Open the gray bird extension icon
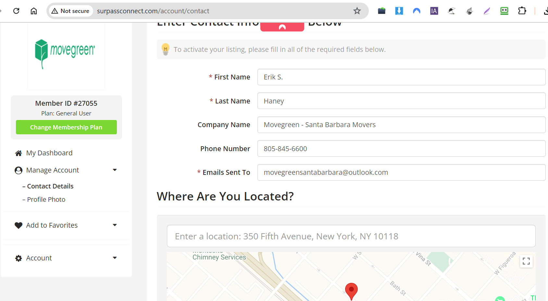Screen dimensions: 548x301 (x=469, y=11)
